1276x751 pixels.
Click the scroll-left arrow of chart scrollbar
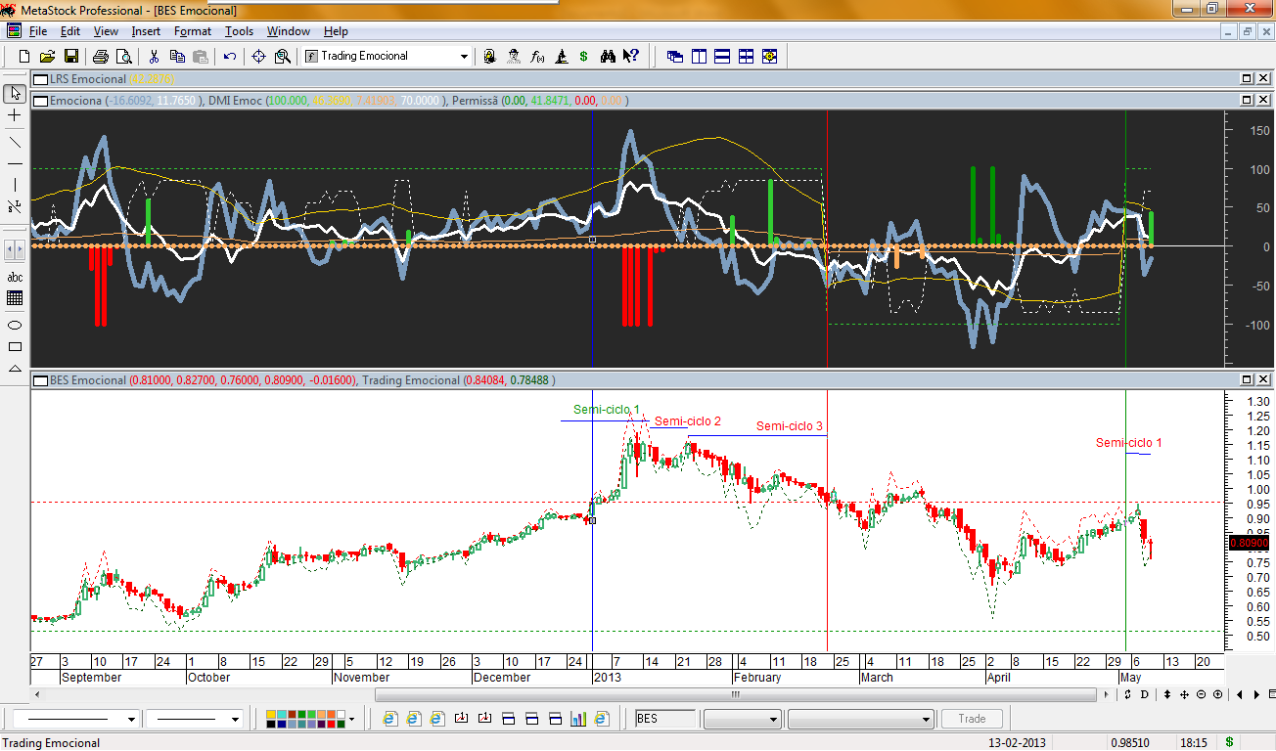(36, 695)
